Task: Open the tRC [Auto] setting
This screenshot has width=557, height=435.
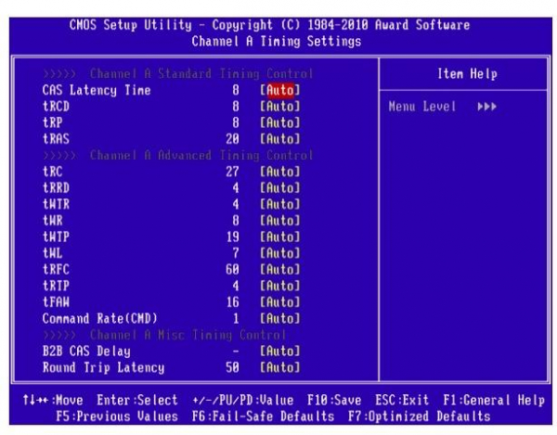Action: pos(280,172)
